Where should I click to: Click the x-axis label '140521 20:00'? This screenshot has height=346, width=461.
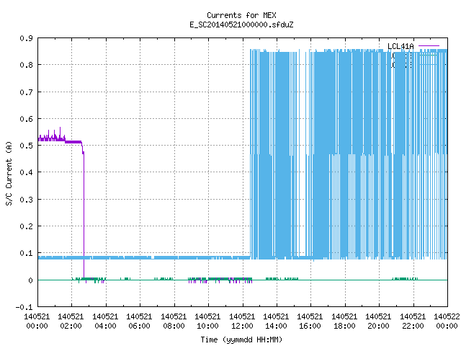[x=378, y=321]
